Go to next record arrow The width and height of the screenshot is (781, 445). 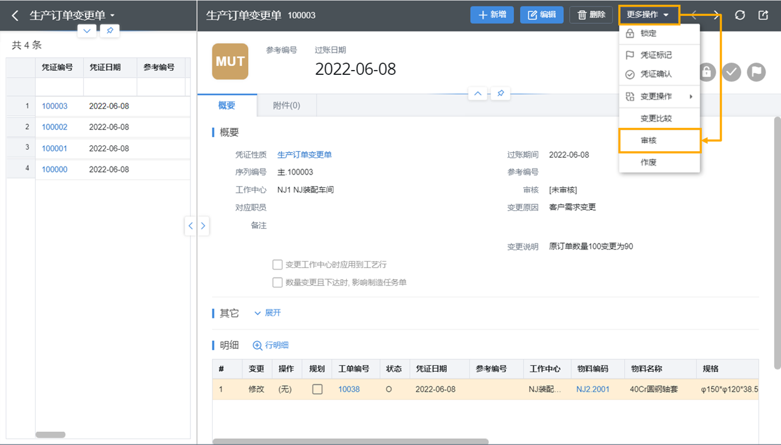(x=716, y=15)
